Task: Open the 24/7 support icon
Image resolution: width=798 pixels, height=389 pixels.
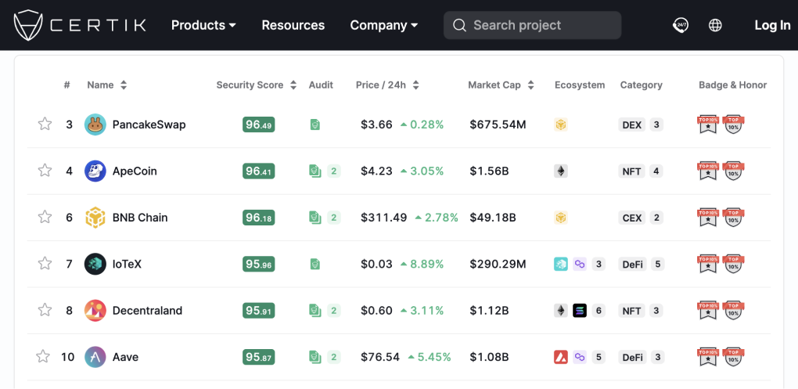Action: click(x=681, y=25)
